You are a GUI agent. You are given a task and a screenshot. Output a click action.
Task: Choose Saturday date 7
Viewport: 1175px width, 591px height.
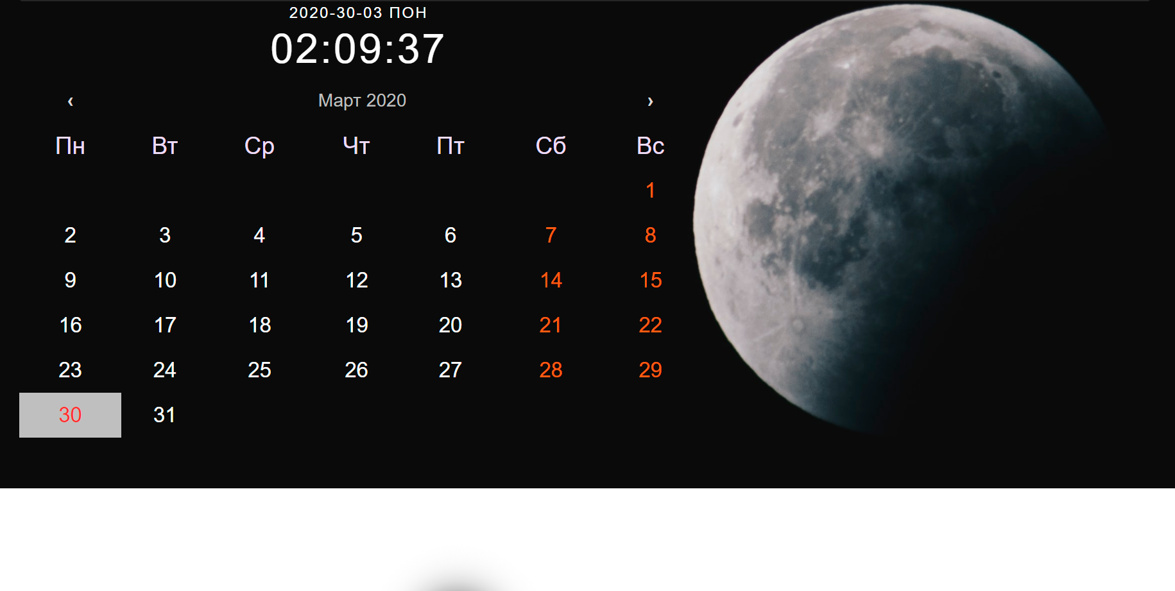(x=551, y=236)
